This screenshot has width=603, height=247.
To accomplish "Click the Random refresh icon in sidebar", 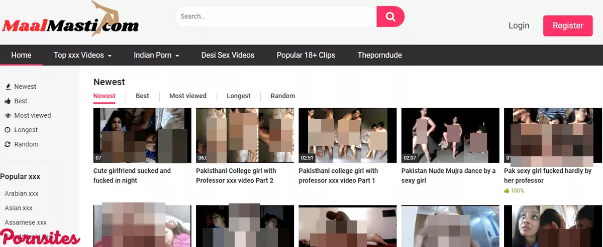I will tap(8, 144).
